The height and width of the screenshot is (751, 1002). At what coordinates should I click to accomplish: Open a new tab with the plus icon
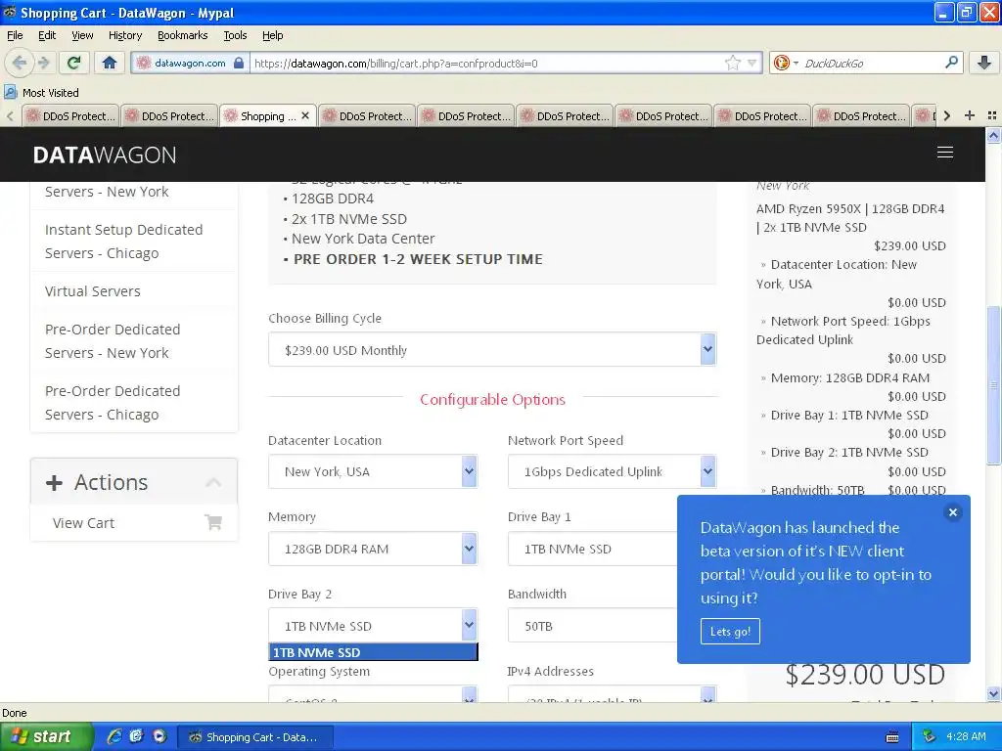(970, 115)
